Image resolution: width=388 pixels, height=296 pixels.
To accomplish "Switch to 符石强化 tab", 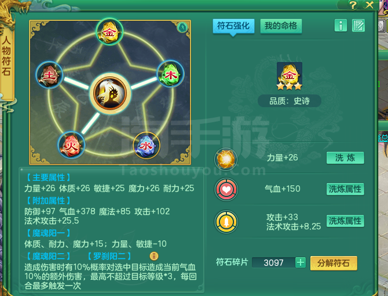I will (x=233, y=26).
